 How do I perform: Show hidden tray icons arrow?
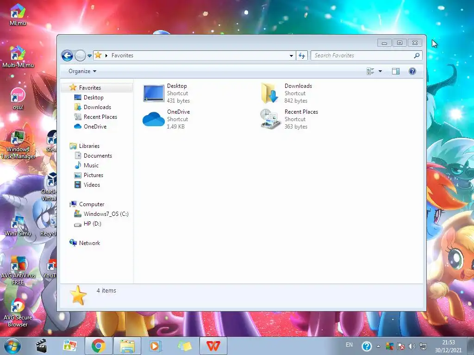click(x=378, y=346)
